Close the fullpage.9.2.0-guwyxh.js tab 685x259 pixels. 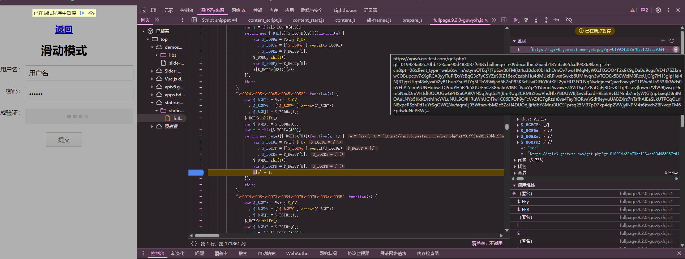pos(486,20)
